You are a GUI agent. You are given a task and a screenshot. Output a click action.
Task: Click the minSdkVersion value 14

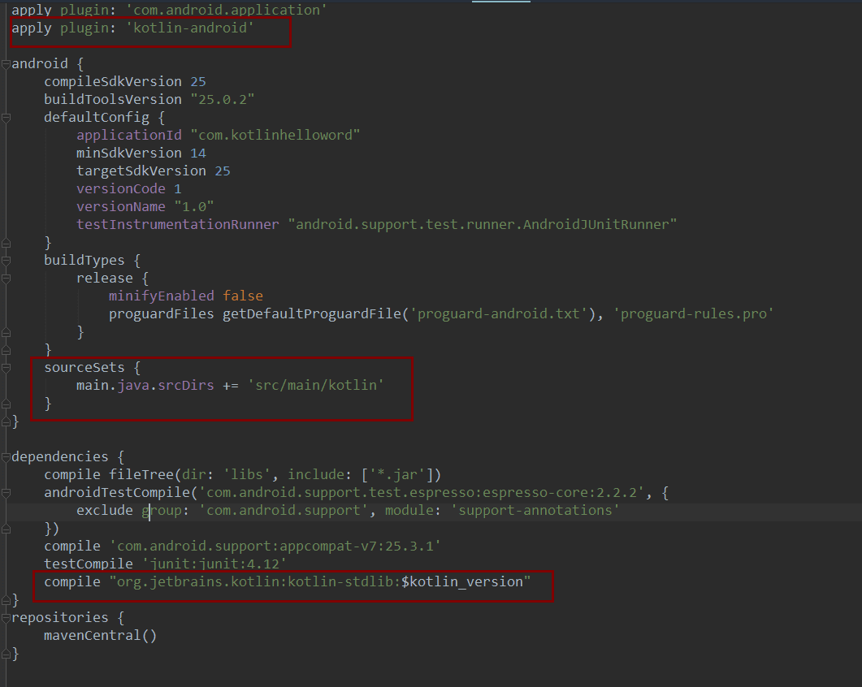(x=198, y=153)
